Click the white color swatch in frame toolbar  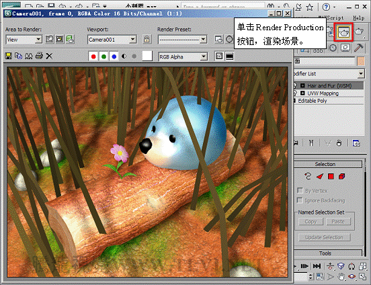[x=147, y=56]
